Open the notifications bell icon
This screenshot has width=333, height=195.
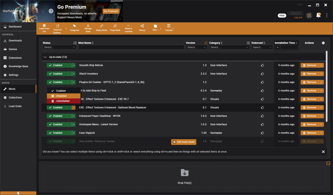318,15
